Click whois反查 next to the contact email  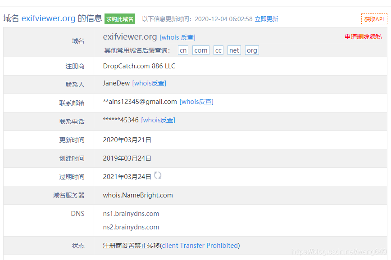pos(196,102)
